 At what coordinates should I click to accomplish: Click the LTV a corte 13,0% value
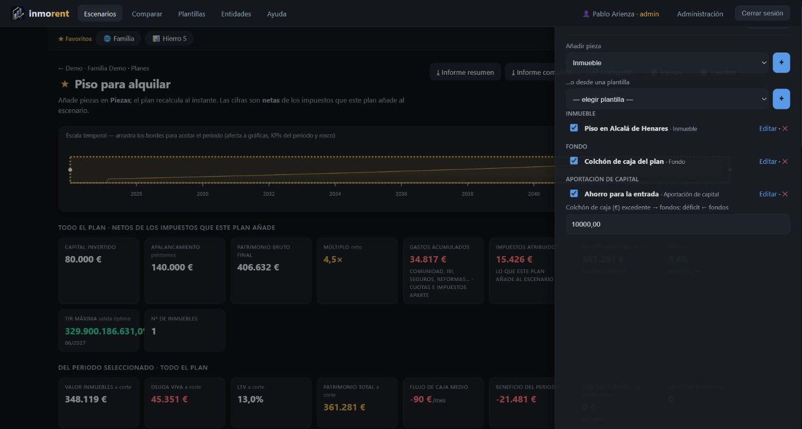pos(250,399)
